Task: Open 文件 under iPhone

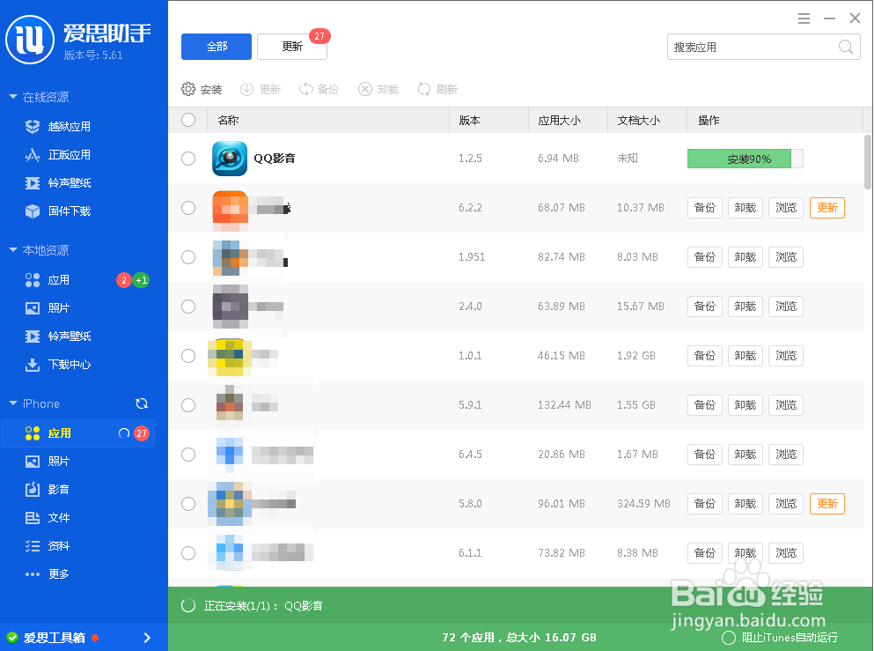Action: tap(48, 518)
